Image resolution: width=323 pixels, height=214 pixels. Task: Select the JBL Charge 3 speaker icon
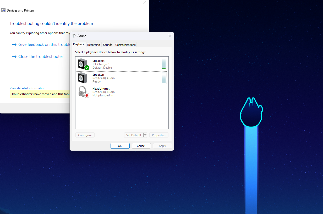pyautogui.click(x=83, y=64)
